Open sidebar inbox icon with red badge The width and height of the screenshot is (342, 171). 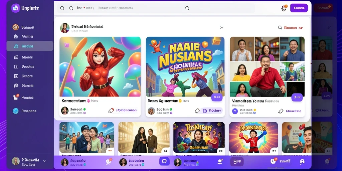16,97
